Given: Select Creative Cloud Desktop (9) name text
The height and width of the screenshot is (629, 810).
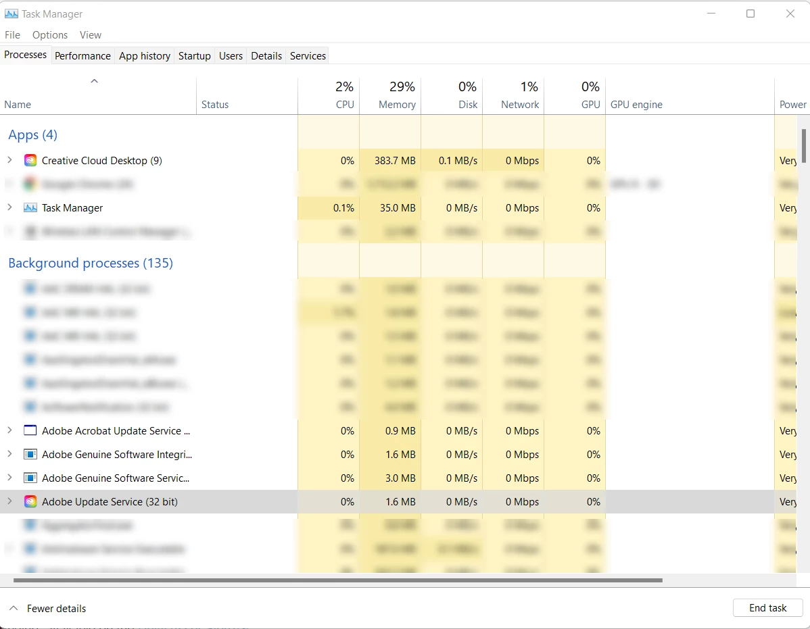Looking at the screenshot, I should 102,161.
